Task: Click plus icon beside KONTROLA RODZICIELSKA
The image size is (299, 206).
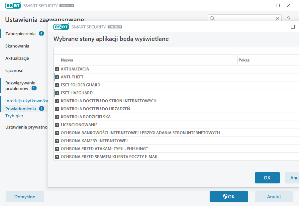Action: point(57,117)
